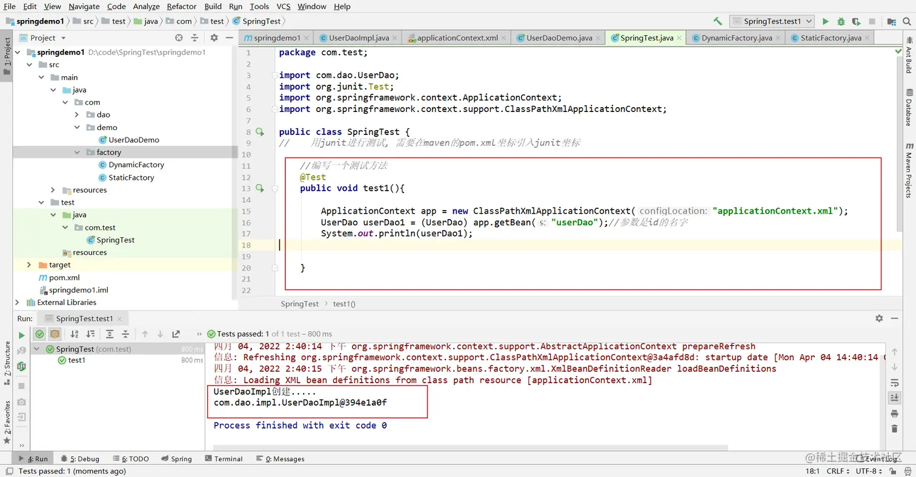The width and height of the screenshot is (916, 477).
Task: Click the Print icon beside console output
Action: click(894, 413)
